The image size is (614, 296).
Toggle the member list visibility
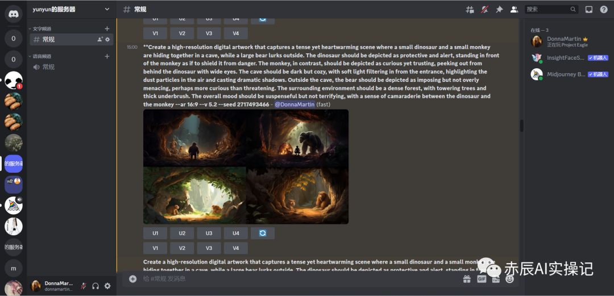pyautogui.click(x=514, y=10)
